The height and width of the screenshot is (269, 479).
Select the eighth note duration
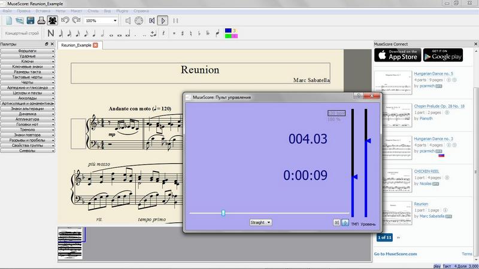pyautogui.click(x=86, y=33)
